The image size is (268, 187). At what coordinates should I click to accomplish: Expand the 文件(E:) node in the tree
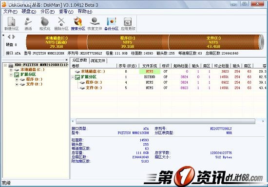click(x=17, y=84)
